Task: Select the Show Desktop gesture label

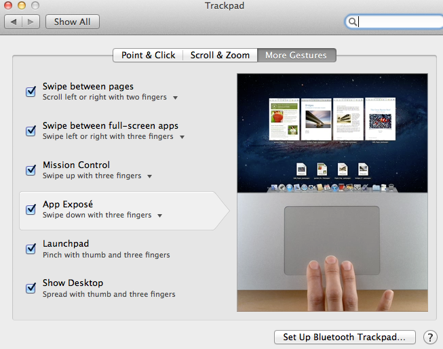Action: pyautogui.click(x=73, y=283)
